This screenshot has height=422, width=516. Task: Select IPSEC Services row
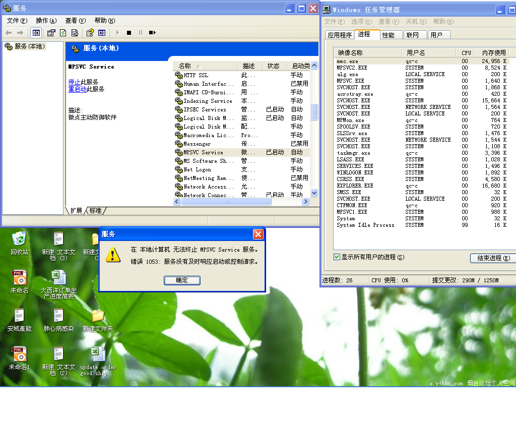tap(242, 109)
